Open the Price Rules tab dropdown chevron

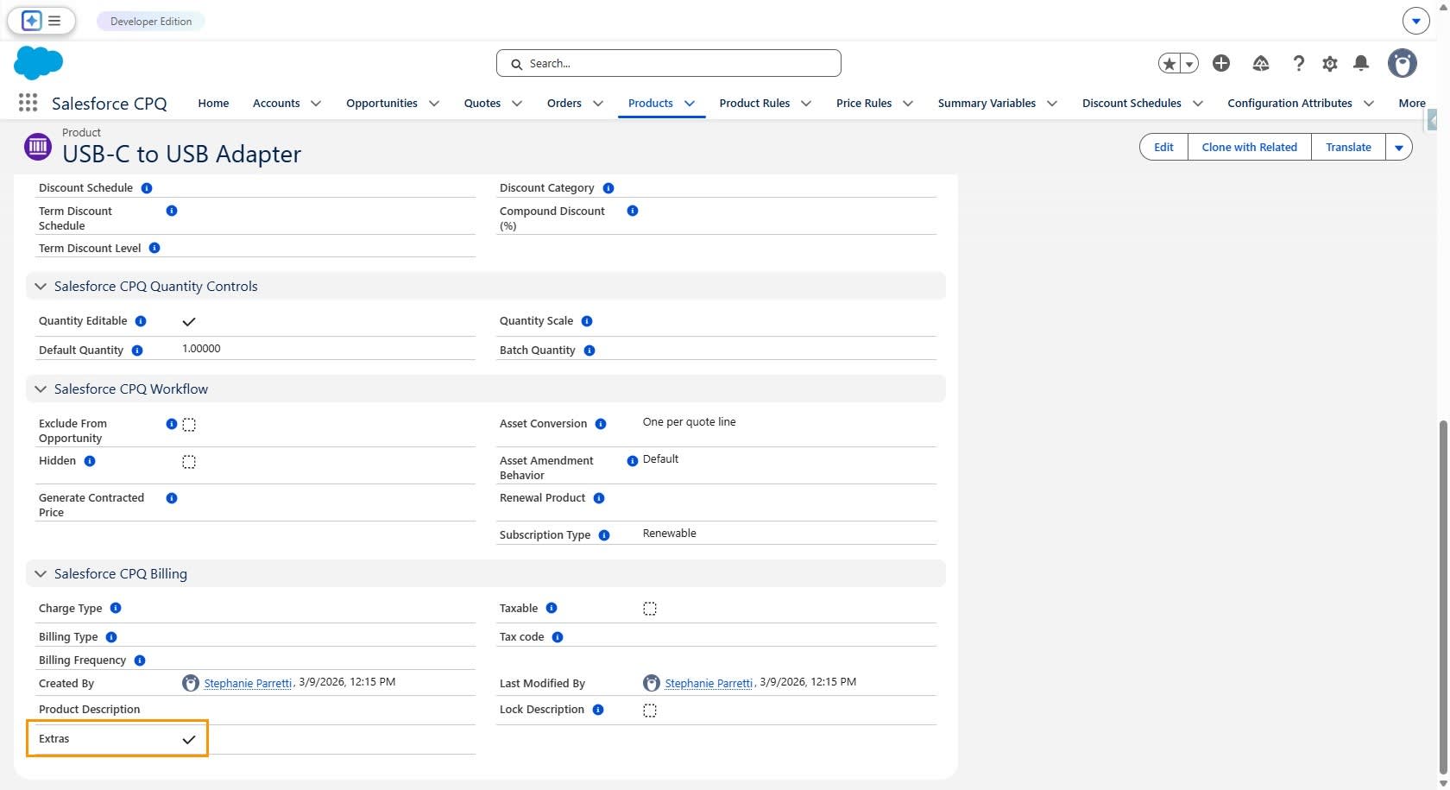(x=908, y=104)
